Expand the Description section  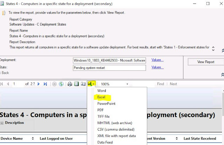click(2, 123)
